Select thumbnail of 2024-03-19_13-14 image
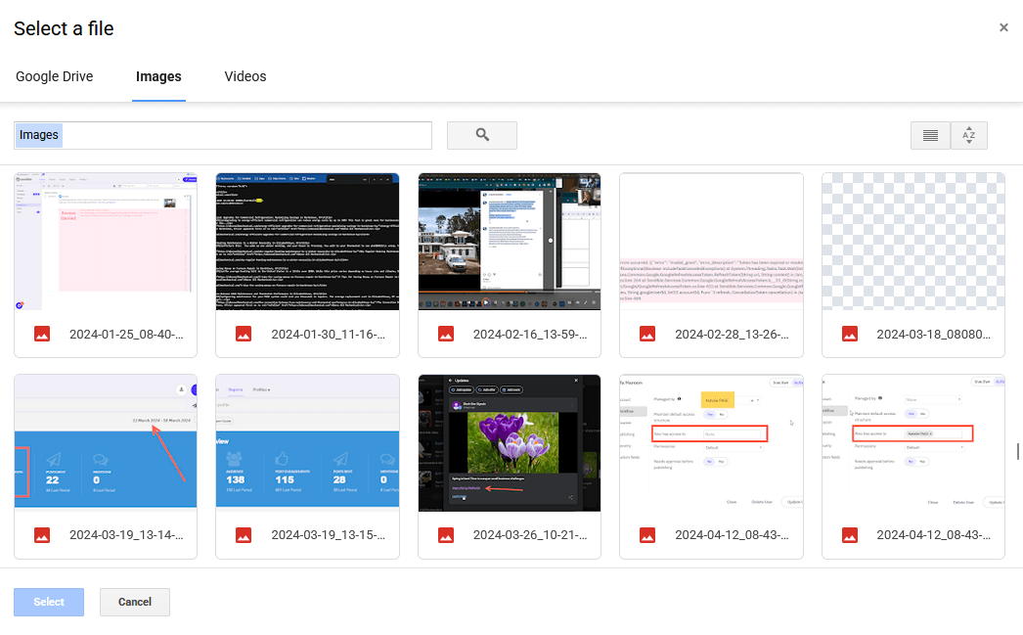Image resolution: width=1023 pixels, height=635 pixels. tap(106, 442)
